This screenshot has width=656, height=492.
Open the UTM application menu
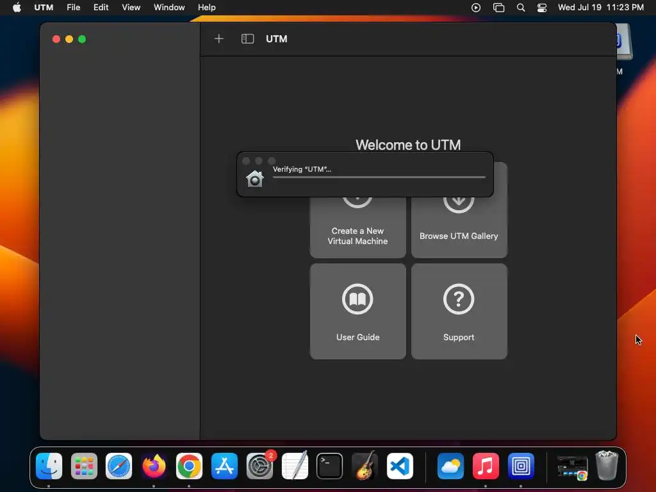(x=44, y=8)
